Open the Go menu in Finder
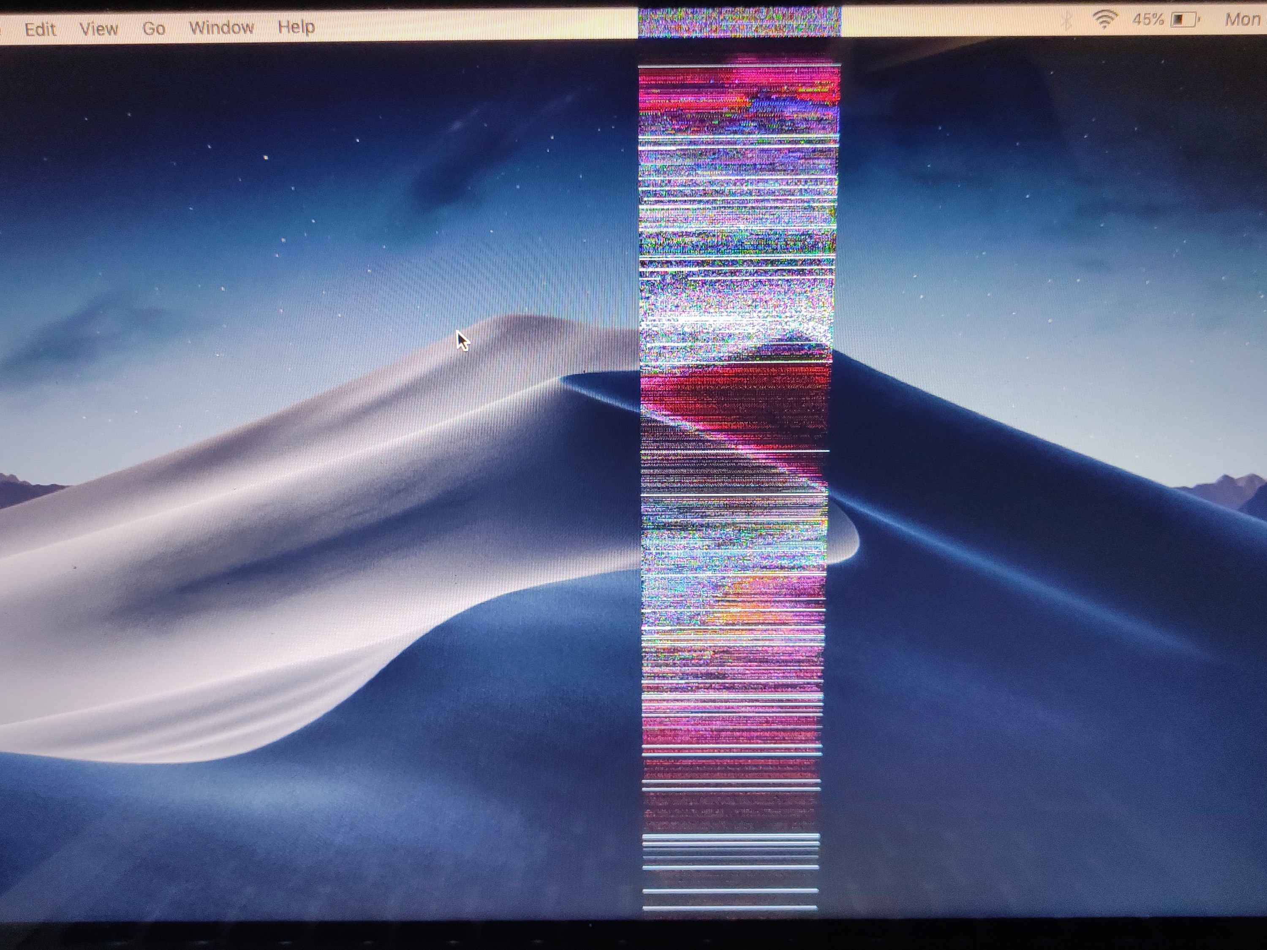The image size is (1267, 950). (x=153, y=28)
